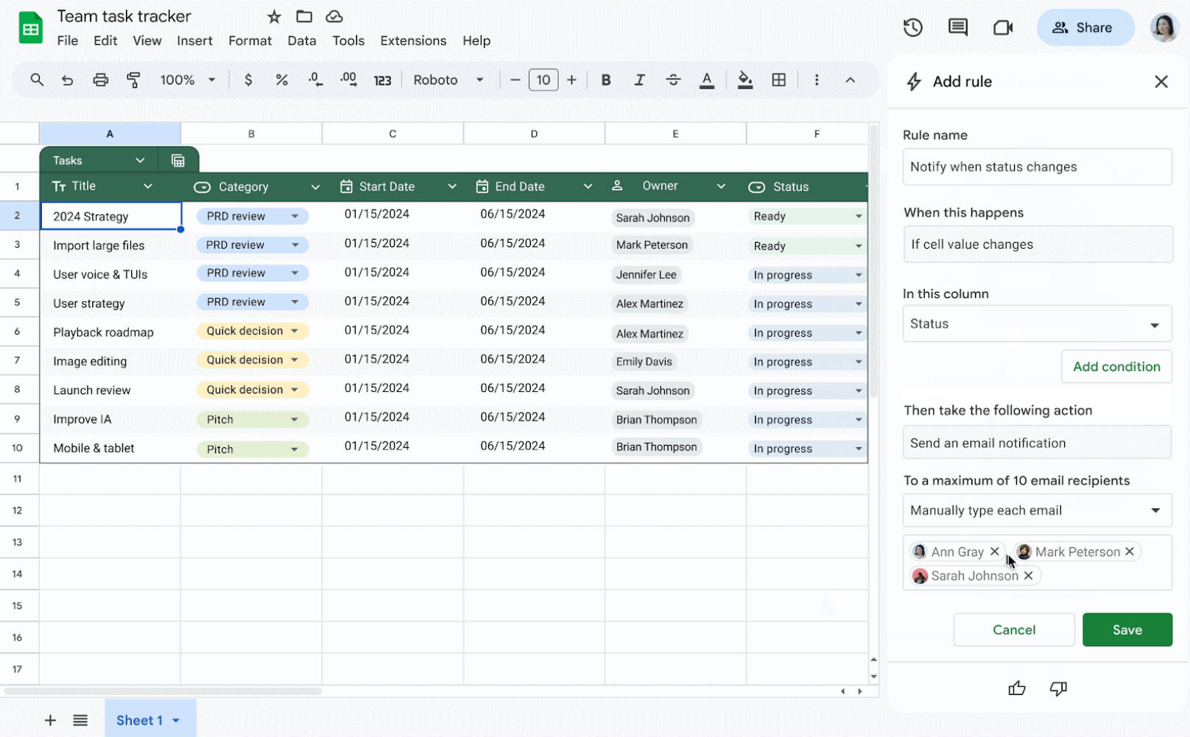Activate the paint format tool
This screenshot has height=737, width=1190.
(133, 79)
